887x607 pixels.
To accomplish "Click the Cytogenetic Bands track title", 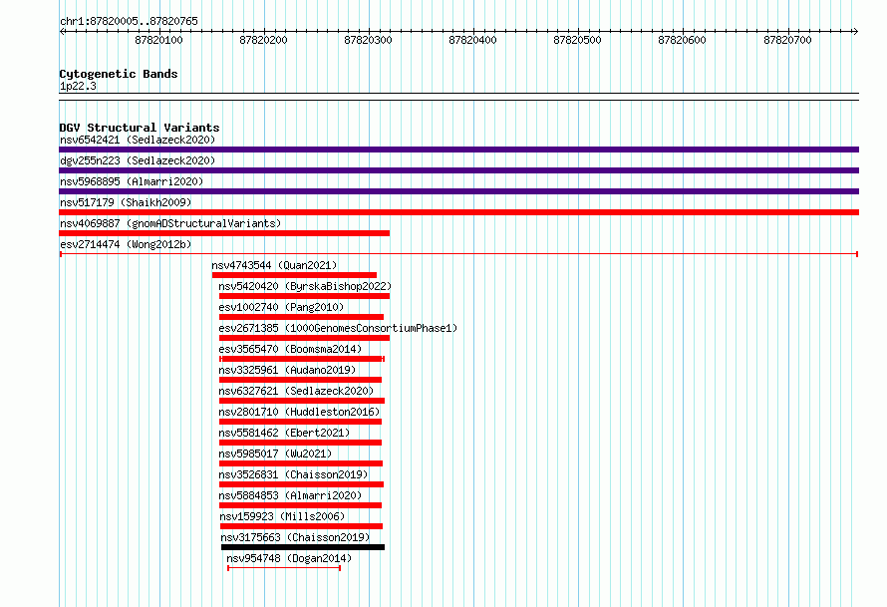I will 119,74.
